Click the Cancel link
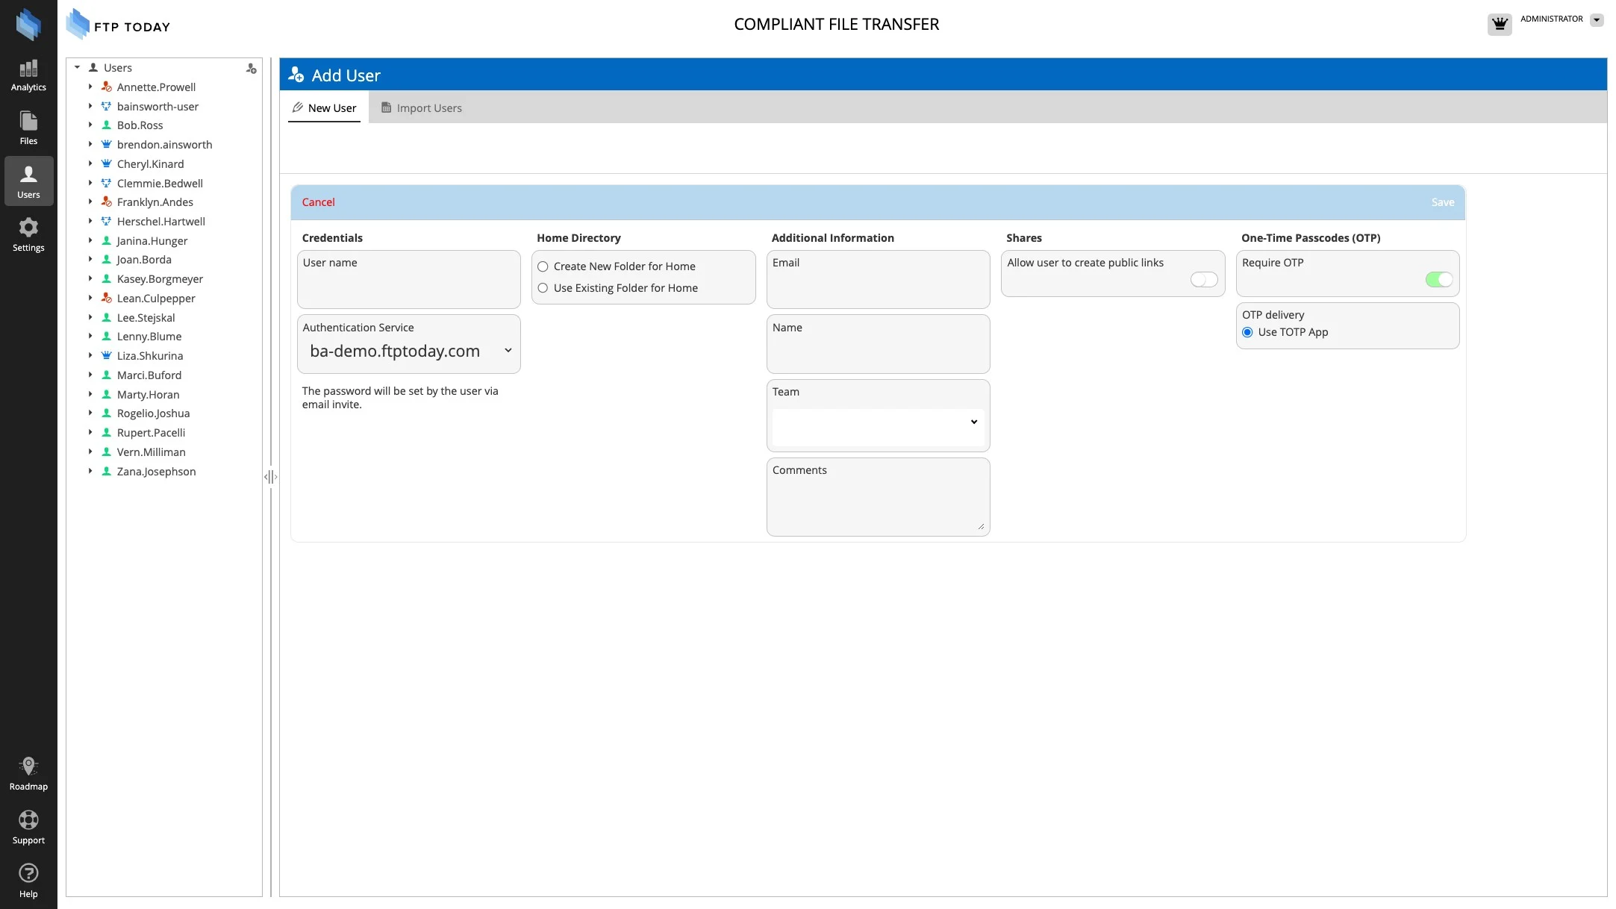This screenshot has width=1616, height=909. (318, 202)
